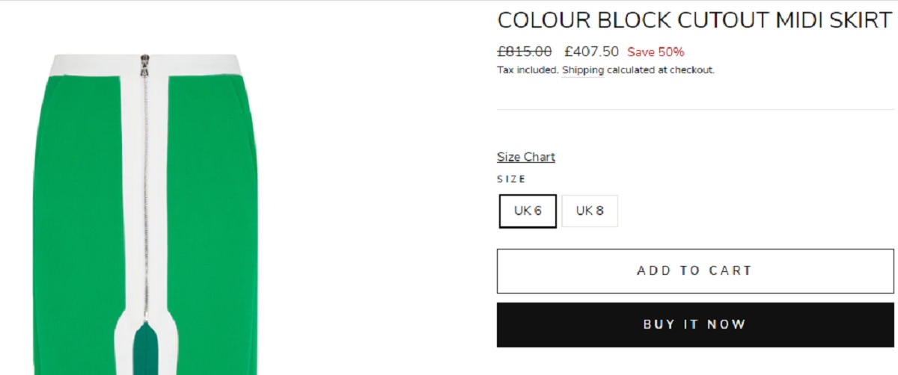Click the SIZE label above the options

[x=512, y=179]
